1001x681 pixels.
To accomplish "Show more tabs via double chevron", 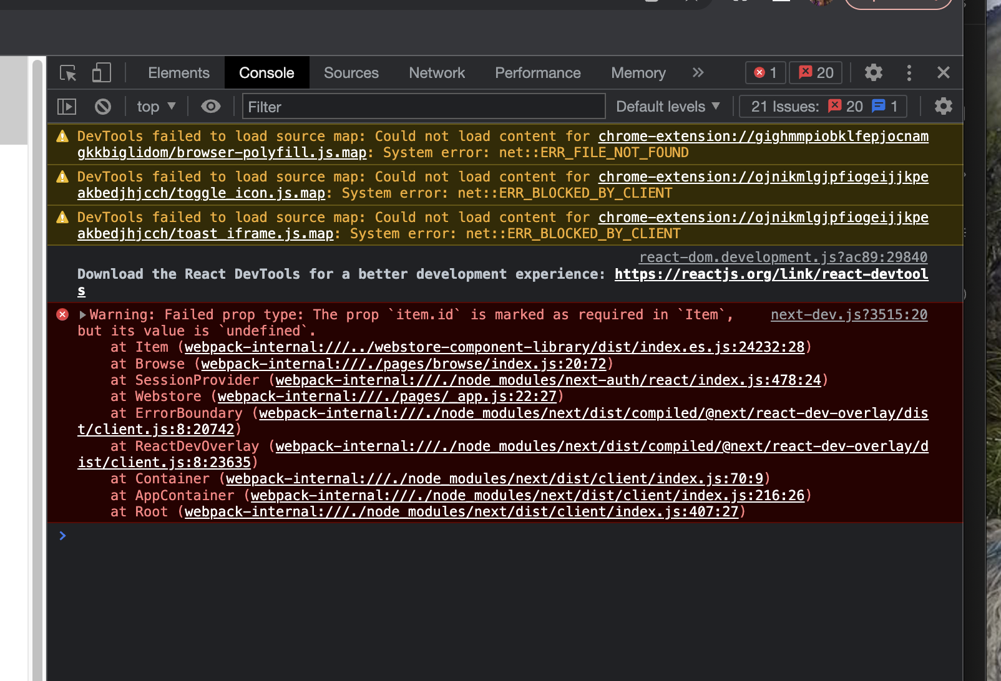I will (x=698, y=73).
